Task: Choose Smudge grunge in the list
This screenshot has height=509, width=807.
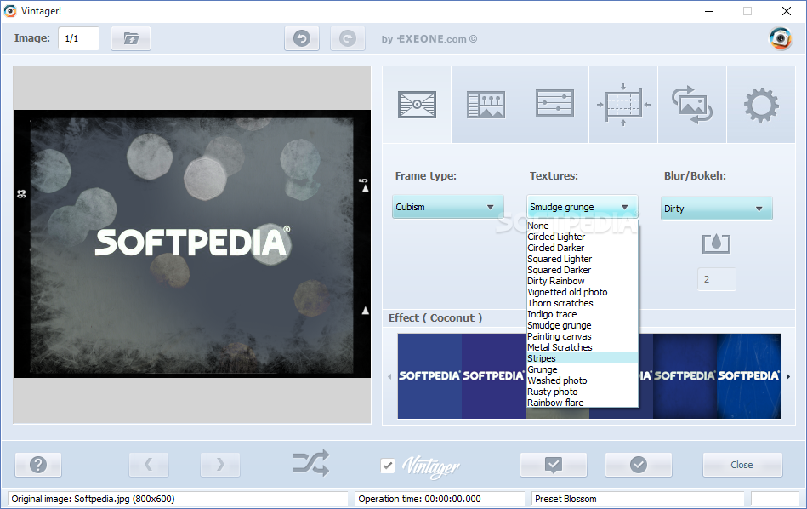Action: tap(583, 326)
